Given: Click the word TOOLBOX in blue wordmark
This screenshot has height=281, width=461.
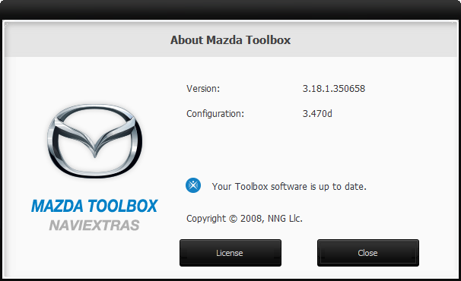Looking at the screenshot, I should [123, 206].
